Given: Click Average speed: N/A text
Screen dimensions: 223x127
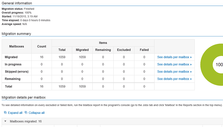Looking at the screenshot, I should [14, 24].
